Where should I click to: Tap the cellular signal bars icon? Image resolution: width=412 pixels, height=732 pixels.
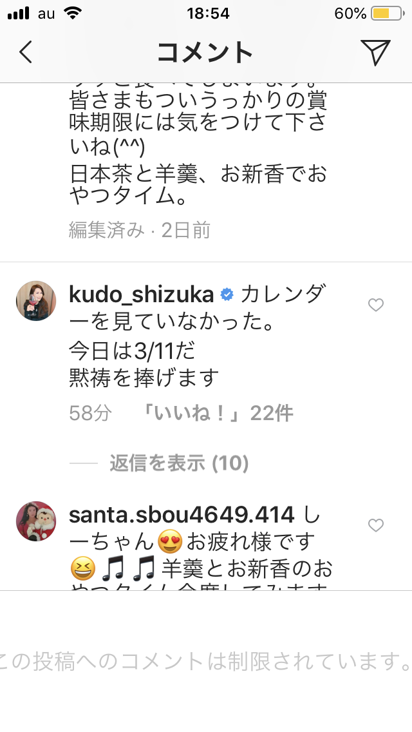pyautogui.click(x=19, y=14)
